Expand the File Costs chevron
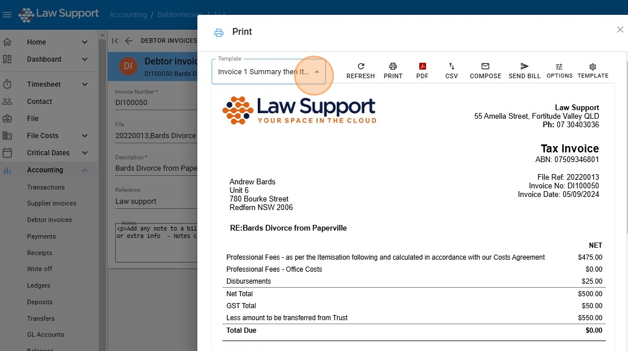Image resolution: width=628 pixels, height=351 pixels. click(84, 136)
